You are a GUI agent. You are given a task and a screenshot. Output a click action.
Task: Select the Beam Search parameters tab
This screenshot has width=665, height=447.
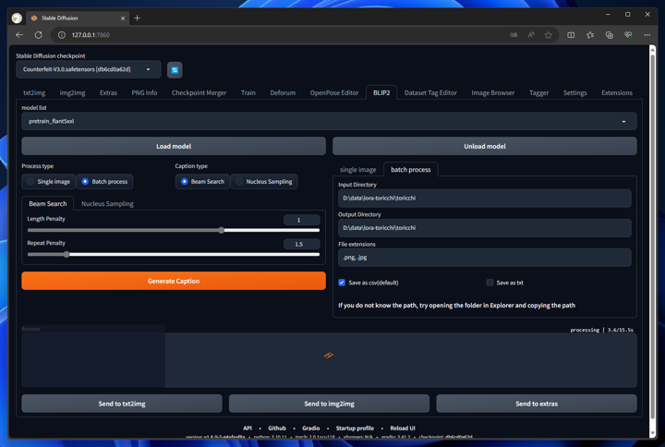pyautogui.click(x=47, y=203)
